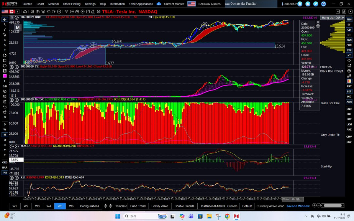Screen dimensions: 354x221
Task: Select the Default template button
Action: (x=247, y=206)
